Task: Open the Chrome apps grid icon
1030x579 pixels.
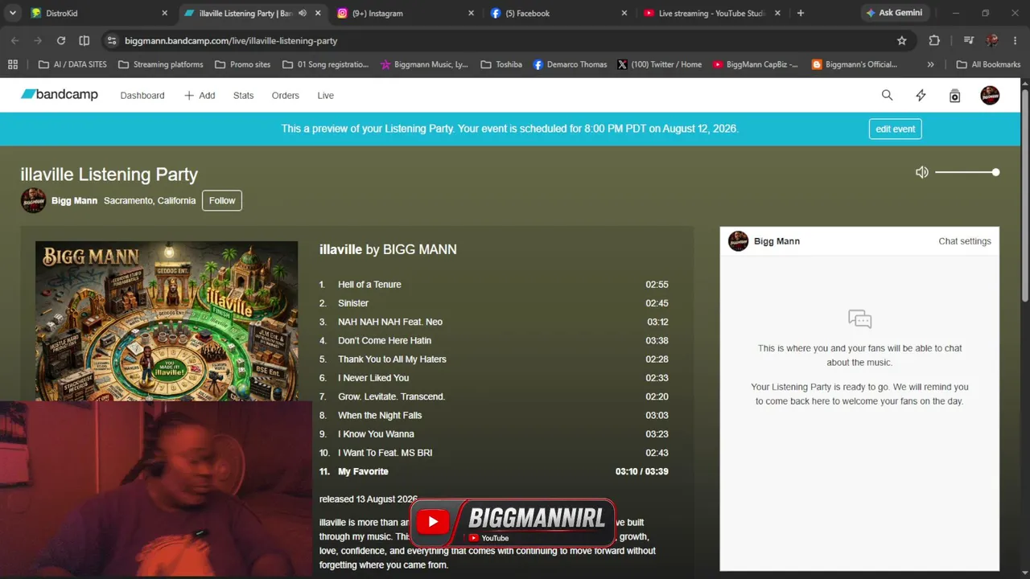Action: 12,64
